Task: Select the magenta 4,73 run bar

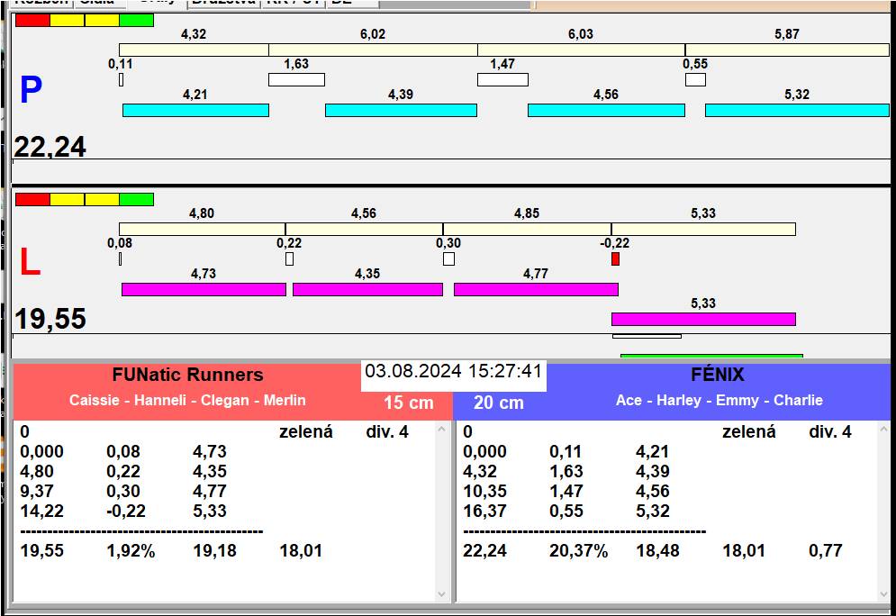Action: coord(204,290)
